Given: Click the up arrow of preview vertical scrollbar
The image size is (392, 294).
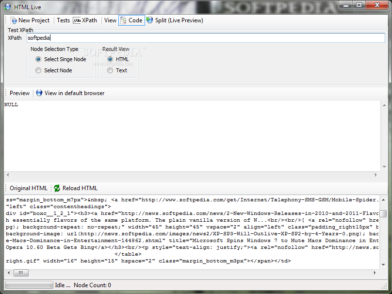Looking at the screenshot, I should (x=384, y=105).
